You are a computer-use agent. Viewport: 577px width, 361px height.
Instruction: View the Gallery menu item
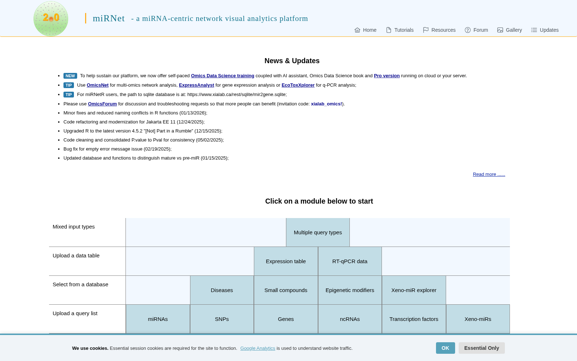510,30
